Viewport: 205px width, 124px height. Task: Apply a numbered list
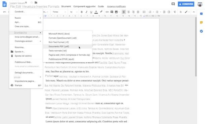click(150, 12)
